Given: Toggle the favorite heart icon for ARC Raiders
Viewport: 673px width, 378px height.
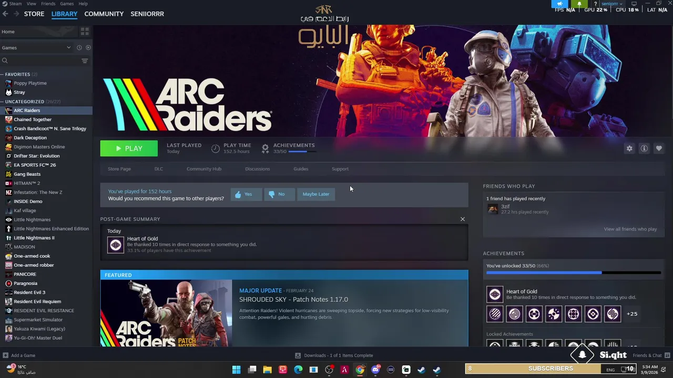Looking at the screenshot, I should [x=659, y=149].
